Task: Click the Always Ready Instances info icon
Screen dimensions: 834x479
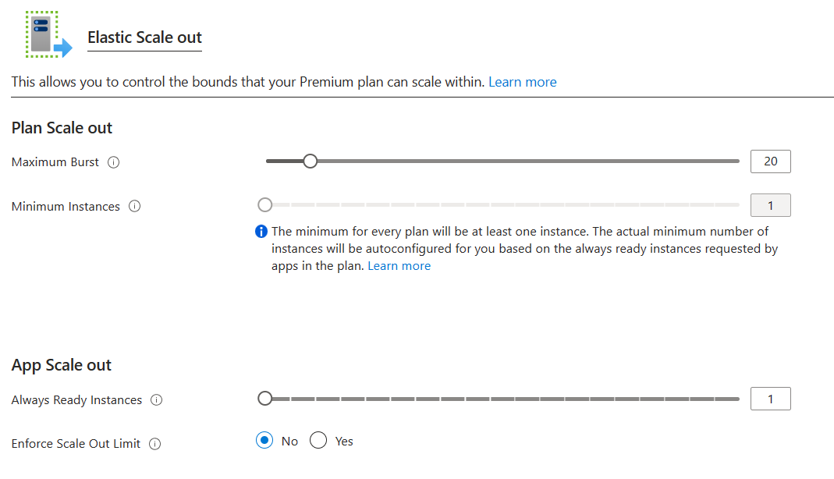Action: (x=156, y=400)
